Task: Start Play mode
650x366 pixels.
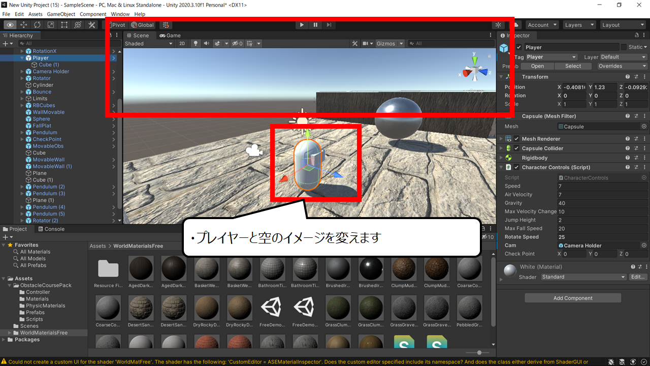Action: 302,25
